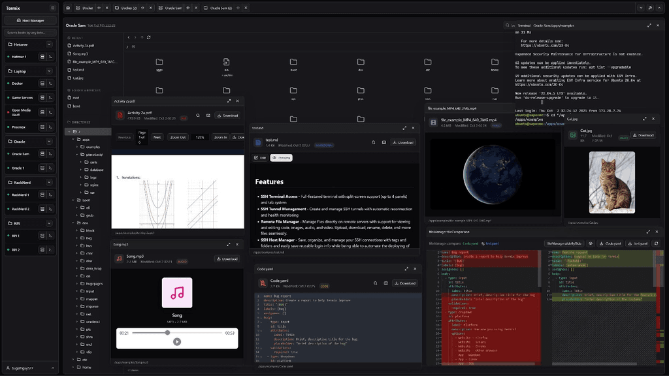Play the Song audio track
The height and width of the screenshot is (376, 669).
pos(176,341)
